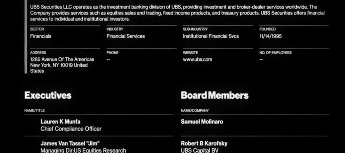The width and height of the screenshot is (345, 153).
Task: Click Institutional Financial Svcs sub-industry
Action: [x=211, y=36]
